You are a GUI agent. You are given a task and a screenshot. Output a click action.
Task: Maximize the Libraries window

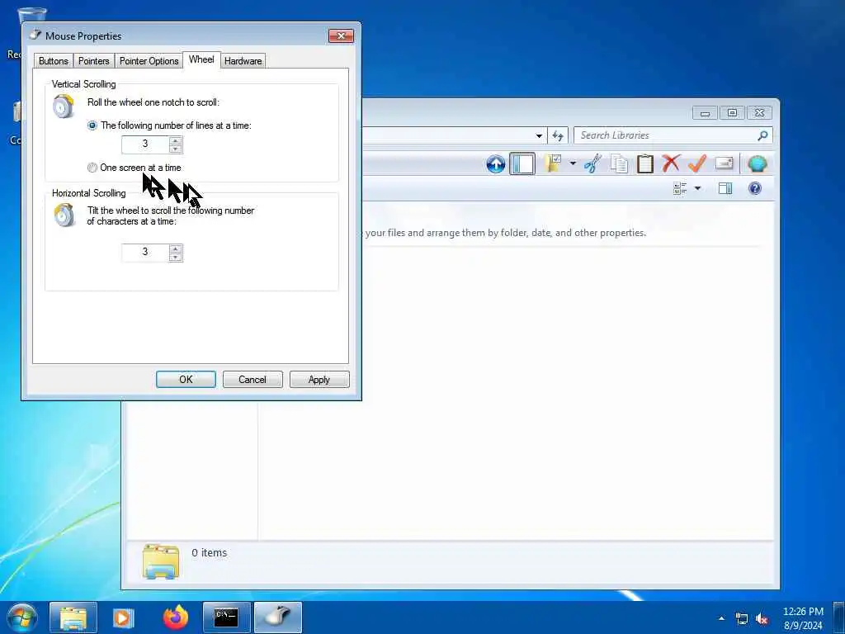coord(732,112)
